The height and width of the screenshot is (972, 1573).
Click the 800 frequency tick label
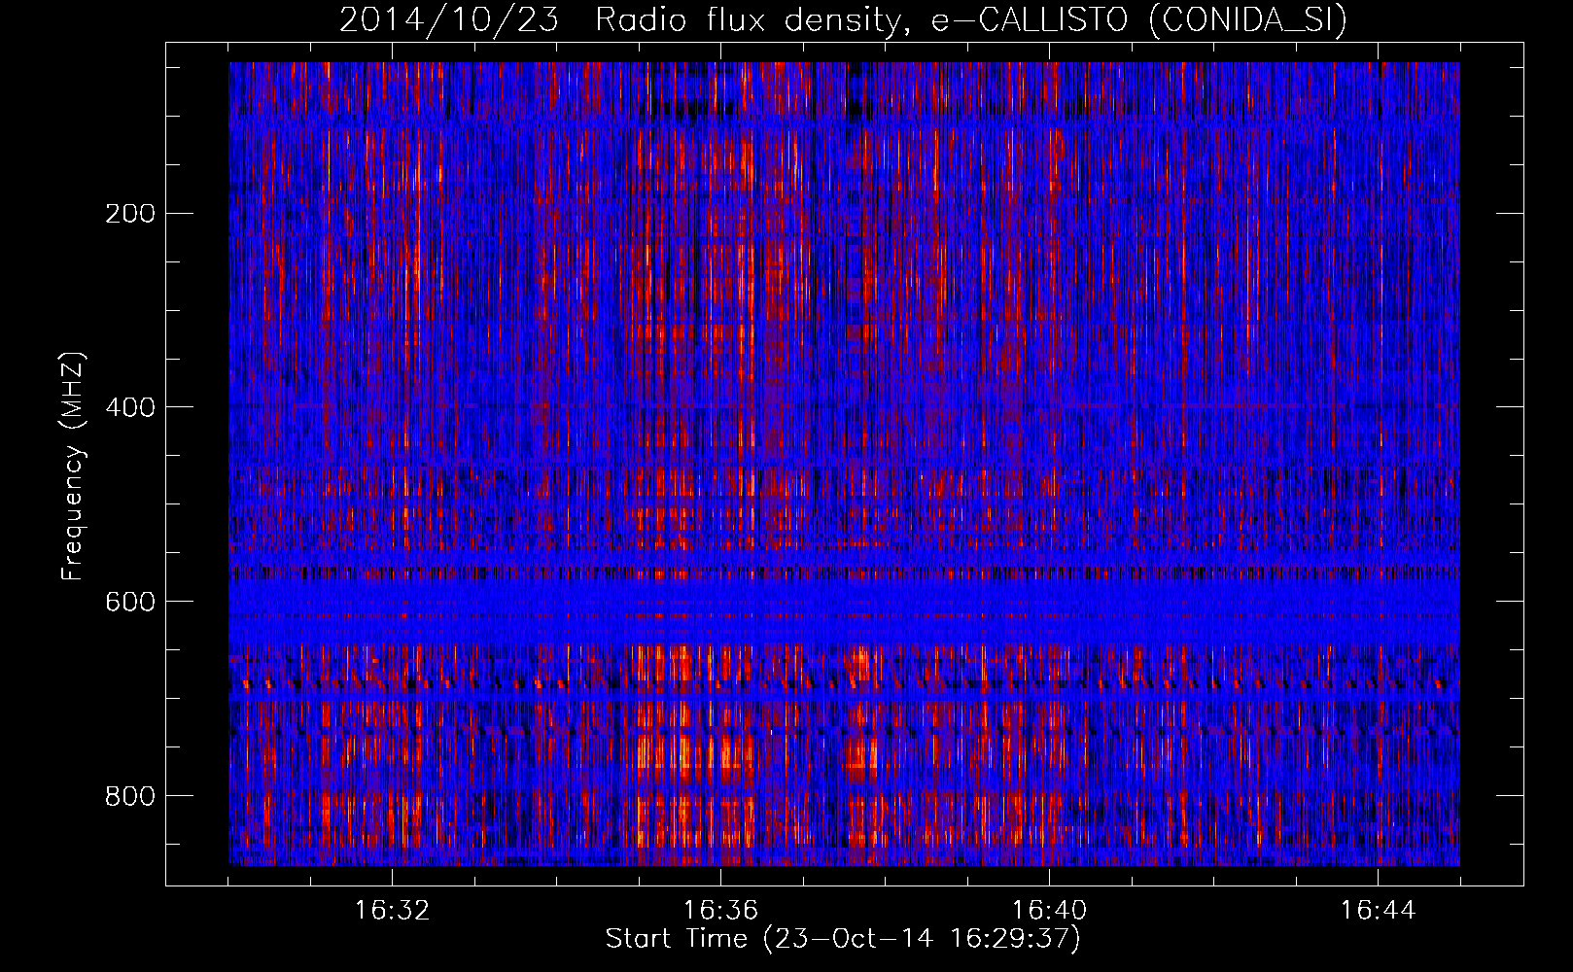130,796
